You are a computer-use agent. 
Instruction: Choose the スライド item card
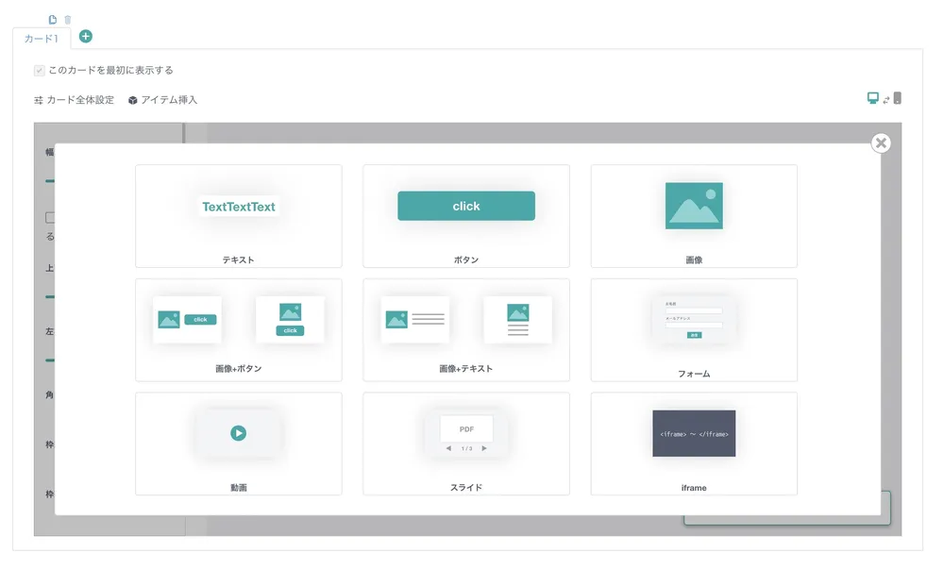coord(466,443)
